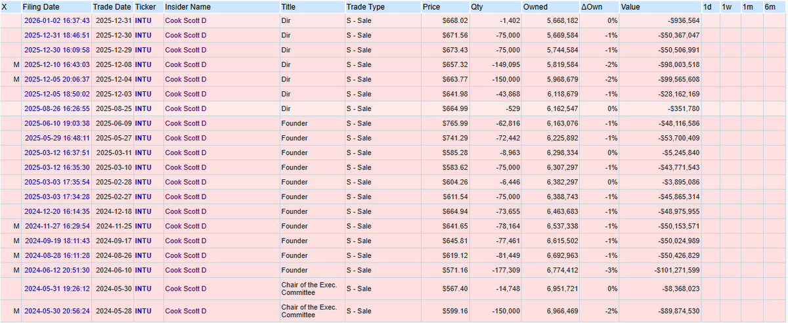Sort by Trade Date column header
788x323 pixels.
[x=113, y=7]
